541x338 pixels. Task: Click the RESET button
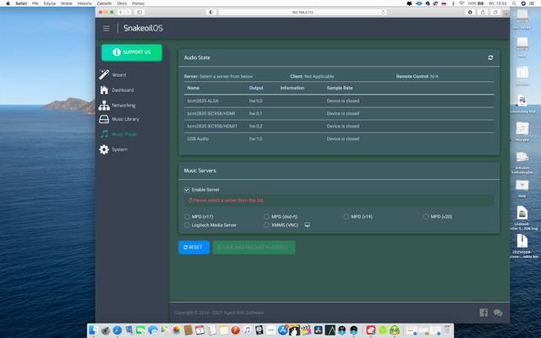click(x=194, y=248)
